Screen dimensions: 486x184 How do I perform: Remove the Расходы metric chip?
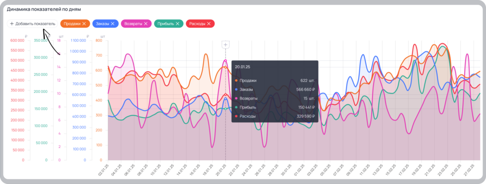(209, 24)
